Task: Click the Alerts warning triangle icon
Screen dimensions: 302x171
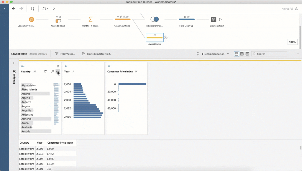Action: [x=296, y=9]
